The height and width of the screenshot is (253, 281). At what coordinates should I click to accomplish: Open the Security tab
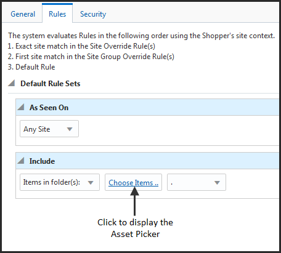click(x=93, y=14)
